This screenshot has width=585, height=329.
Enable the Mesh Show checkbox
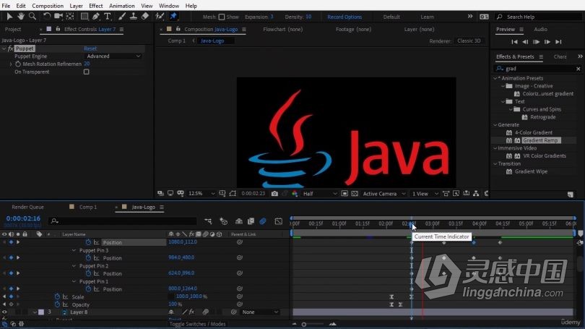point(222,17)
